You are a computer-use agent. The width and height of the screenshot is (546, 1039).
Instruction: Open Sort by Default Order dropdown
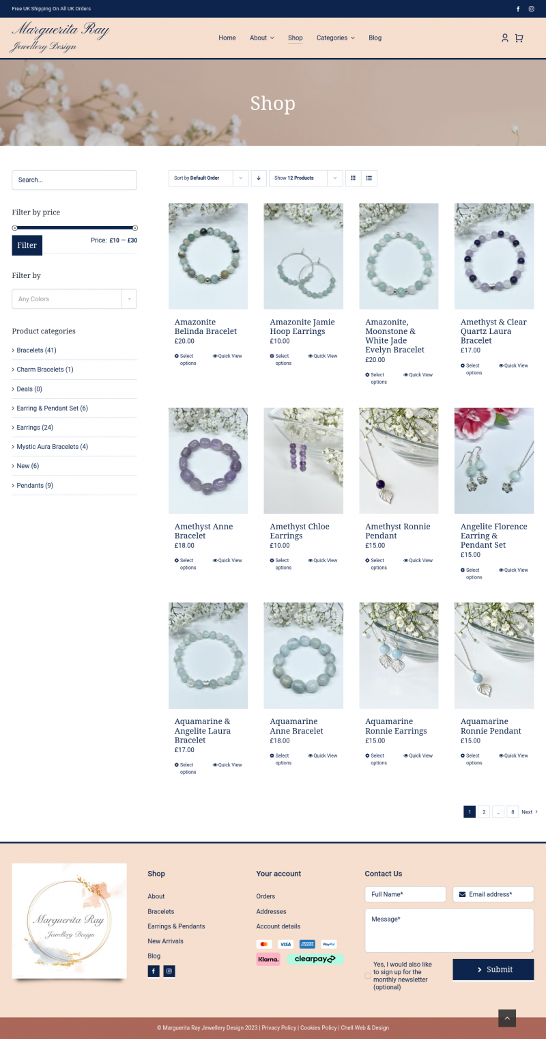click(x=209, y=178)
